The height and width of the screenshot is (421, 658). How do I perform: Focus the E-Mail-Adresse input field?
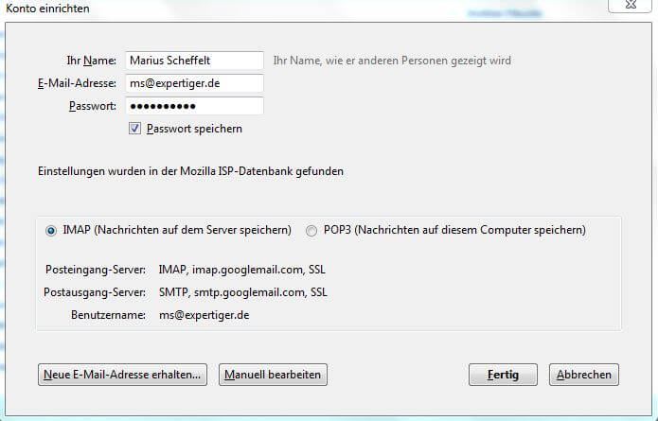coord(194,83)
